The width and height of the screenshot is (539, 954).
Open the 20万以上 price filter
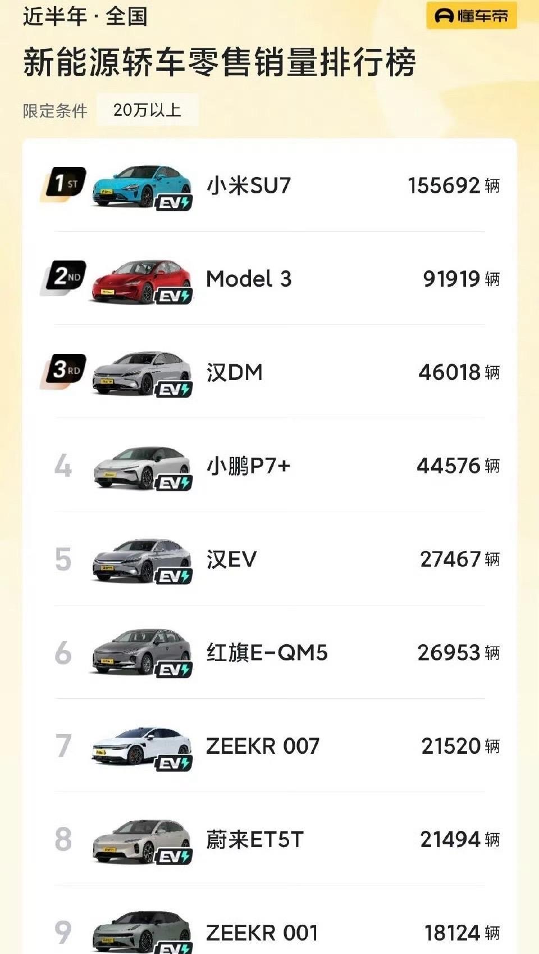pyautogui.click(x=147, y=110)
